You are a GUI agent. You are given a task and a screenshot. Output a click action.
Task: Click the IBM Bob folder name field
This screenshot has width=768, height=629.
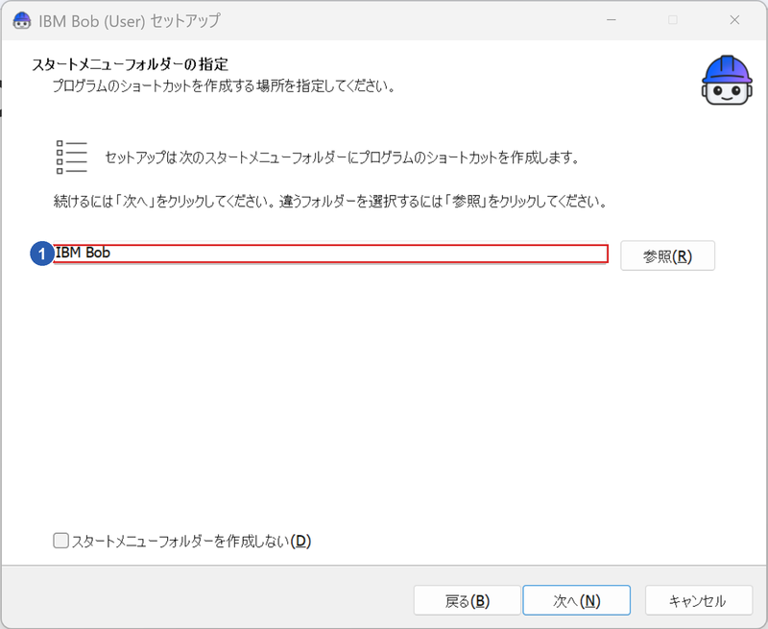330,254
